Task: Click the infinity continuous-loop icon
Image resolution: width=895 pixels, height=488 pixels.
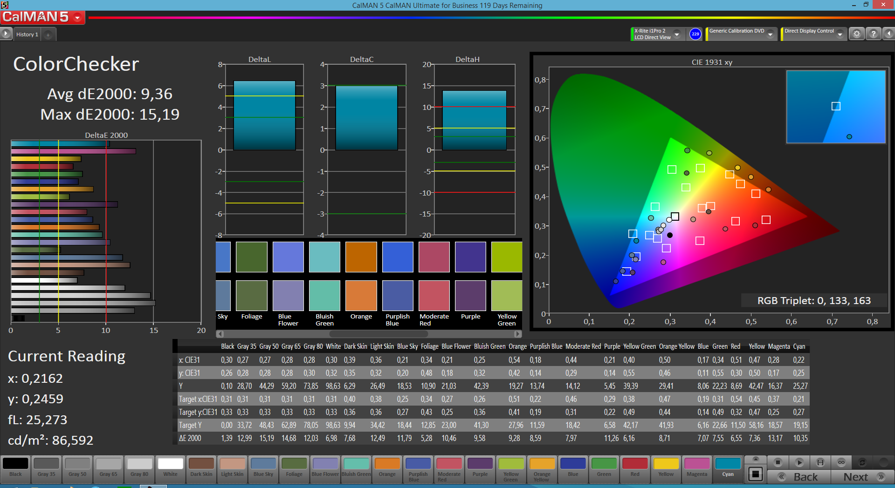Action: pos(841,462)
